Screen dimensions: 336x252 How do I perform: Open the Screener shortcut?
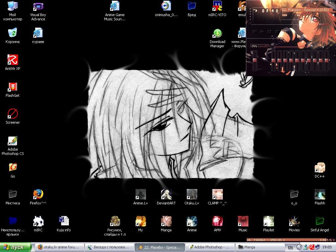(x=13, y=116)
